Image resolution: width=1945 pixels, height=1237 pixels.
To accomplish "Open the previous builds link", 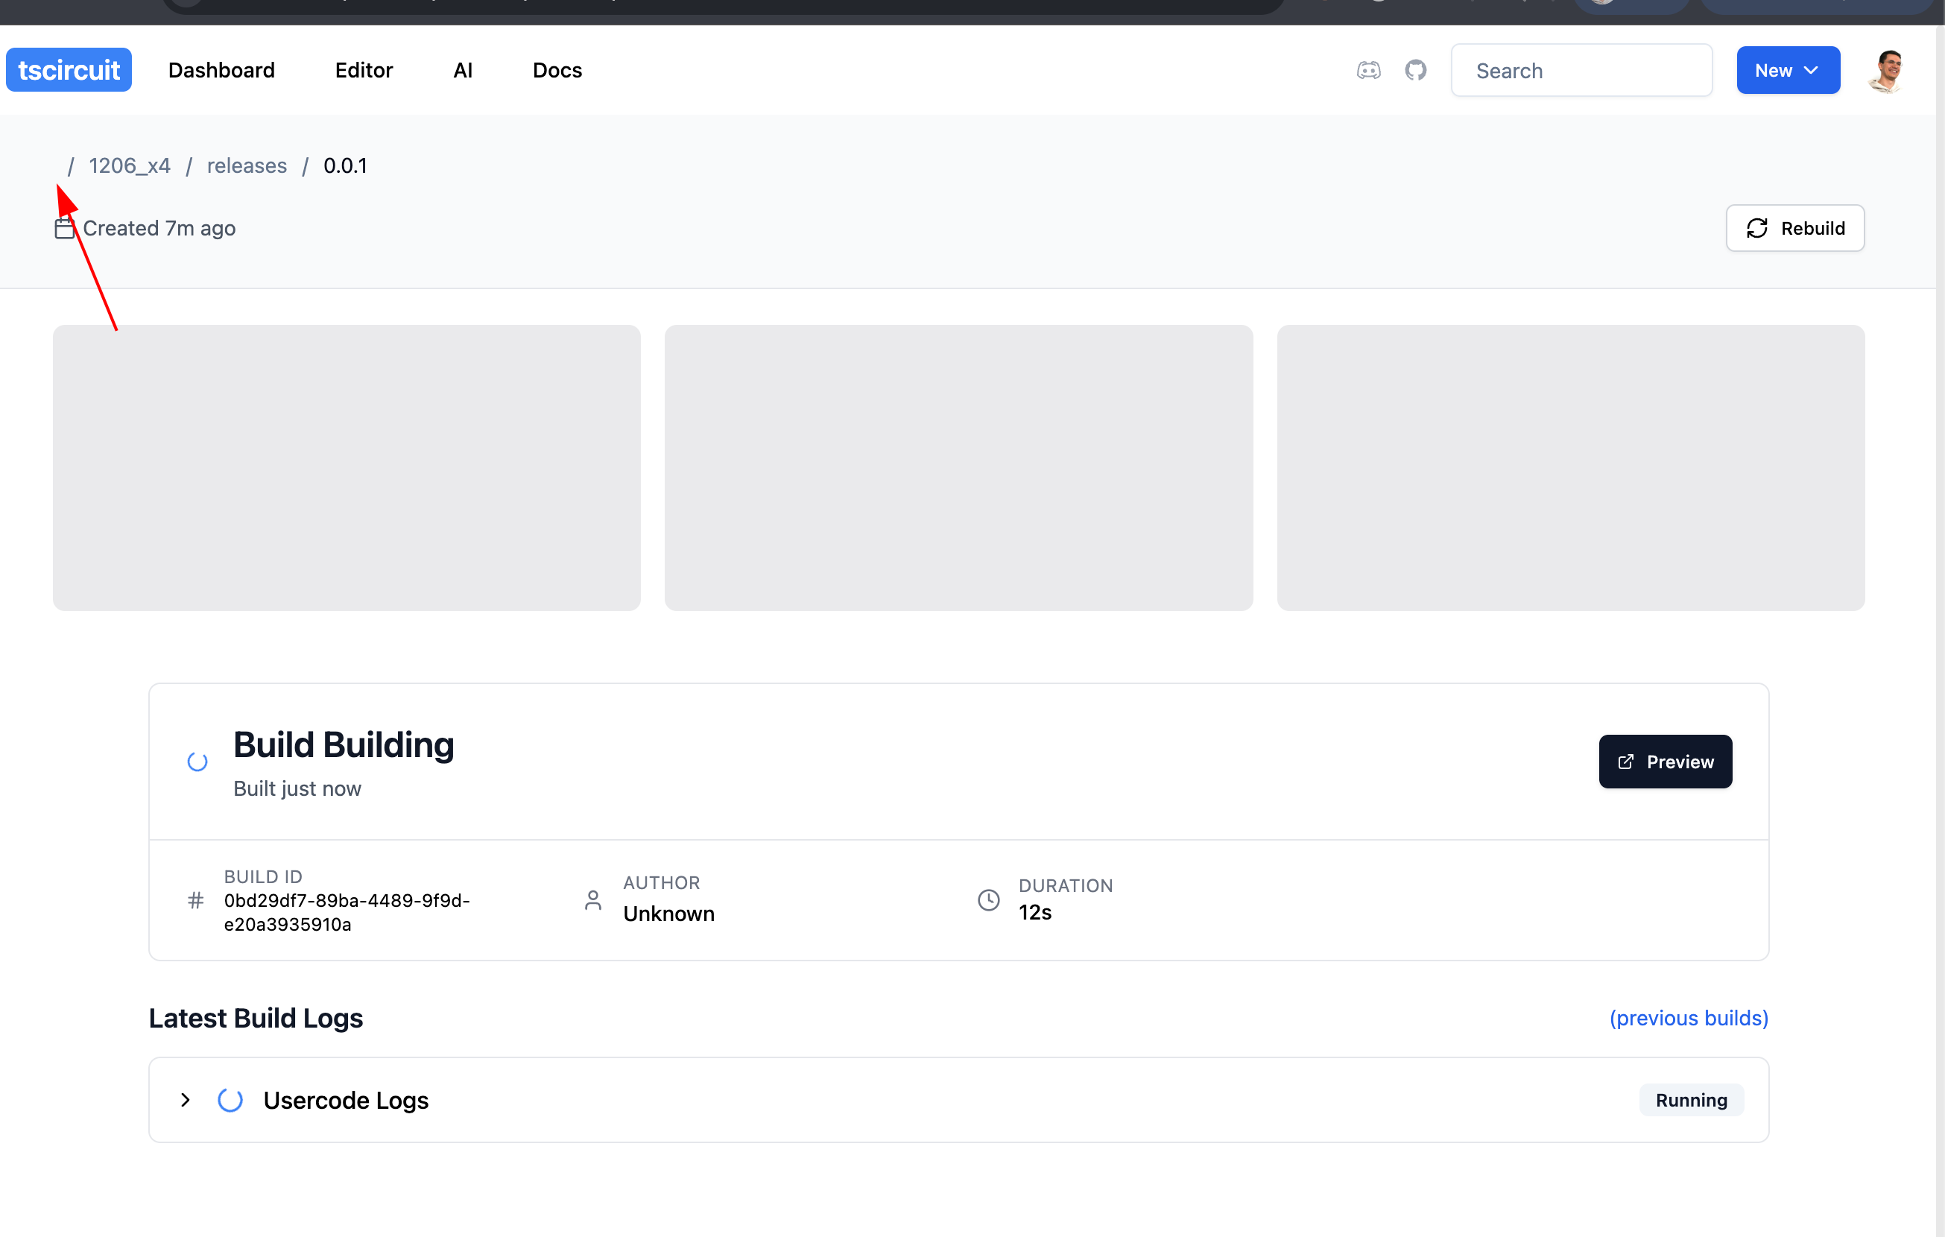I will (1688, 1017).
